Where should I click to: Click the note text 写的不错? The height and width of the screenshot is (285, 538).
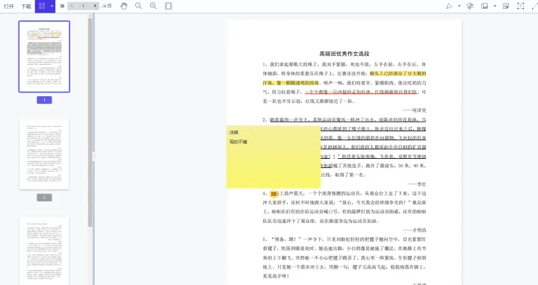click(238, 142)
